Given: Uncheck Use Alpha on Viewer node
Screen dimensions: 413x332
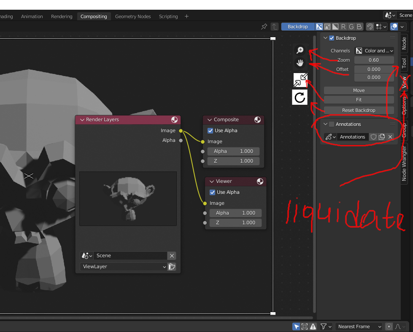Looking at the screenshot, I should tap(212, 192).
